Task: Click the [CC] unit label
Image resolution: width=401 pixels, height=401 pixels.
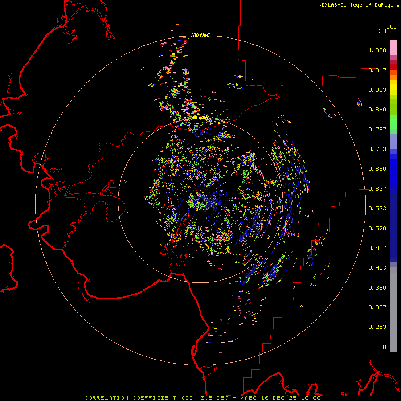Action: (x=380, y=31)
